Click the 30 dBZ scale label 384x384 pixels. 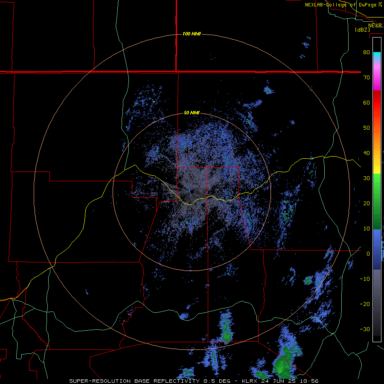coord(367,178)
